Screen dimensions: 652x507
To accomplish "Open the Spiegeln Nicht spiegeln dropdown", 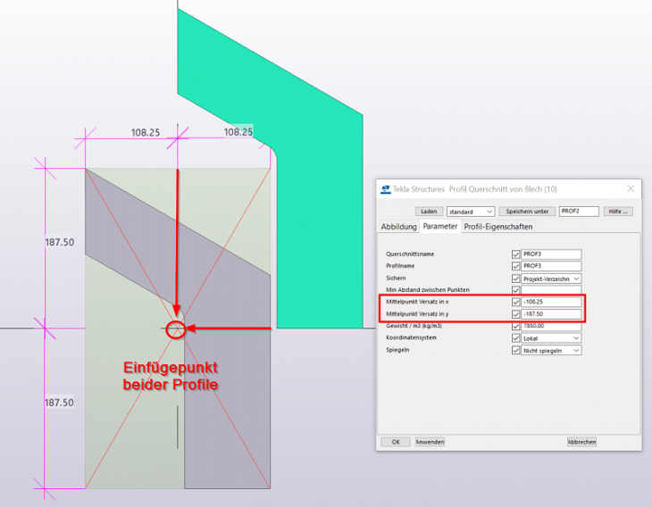I will [551, 351].
